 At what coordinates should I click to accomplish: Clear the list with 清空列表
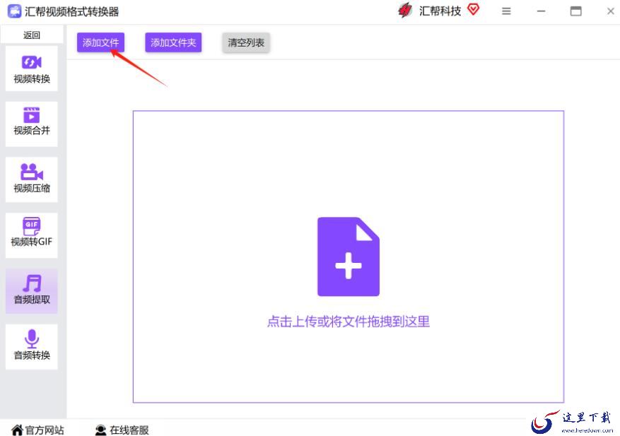tap(246, 42)
